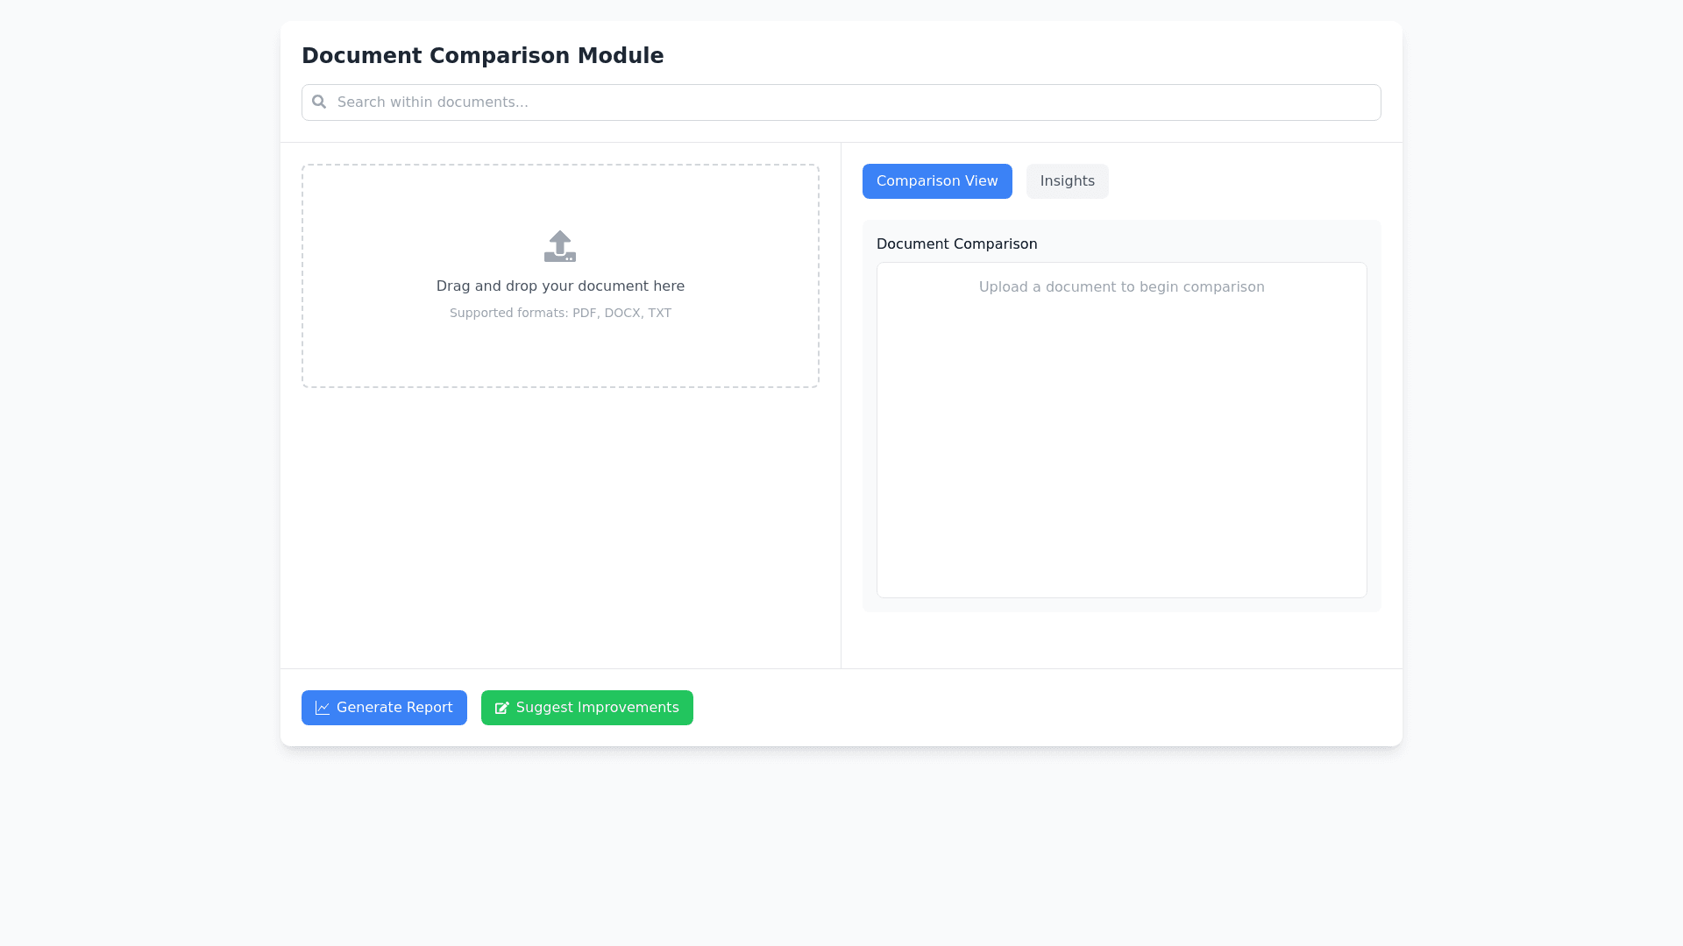
Task: Click the blank space right of the Insights tab
Action: (x=1245, y=181)
